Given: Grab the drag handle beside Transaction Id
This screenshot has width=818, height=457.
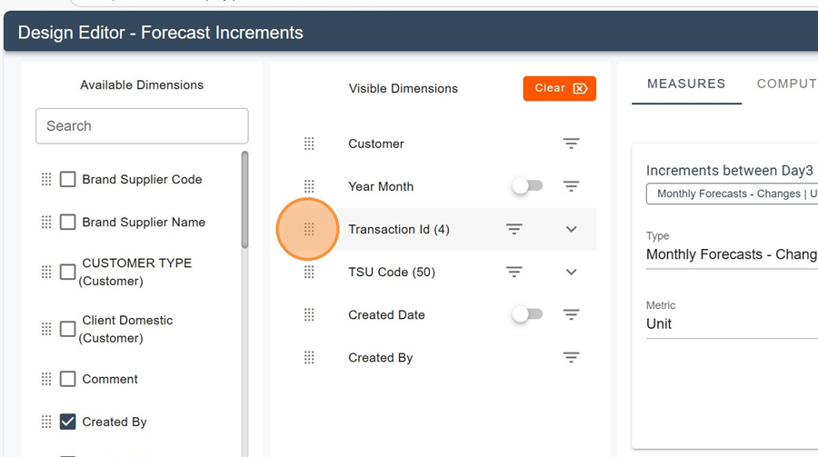Looking at the screenshot, I should click(x=309, y=229).
